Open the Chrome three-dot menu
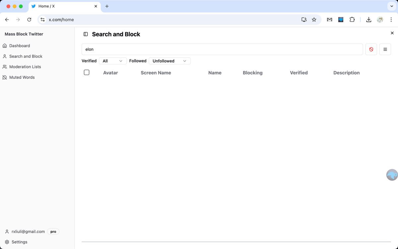The image size is (398, 249). click(391, 20)
